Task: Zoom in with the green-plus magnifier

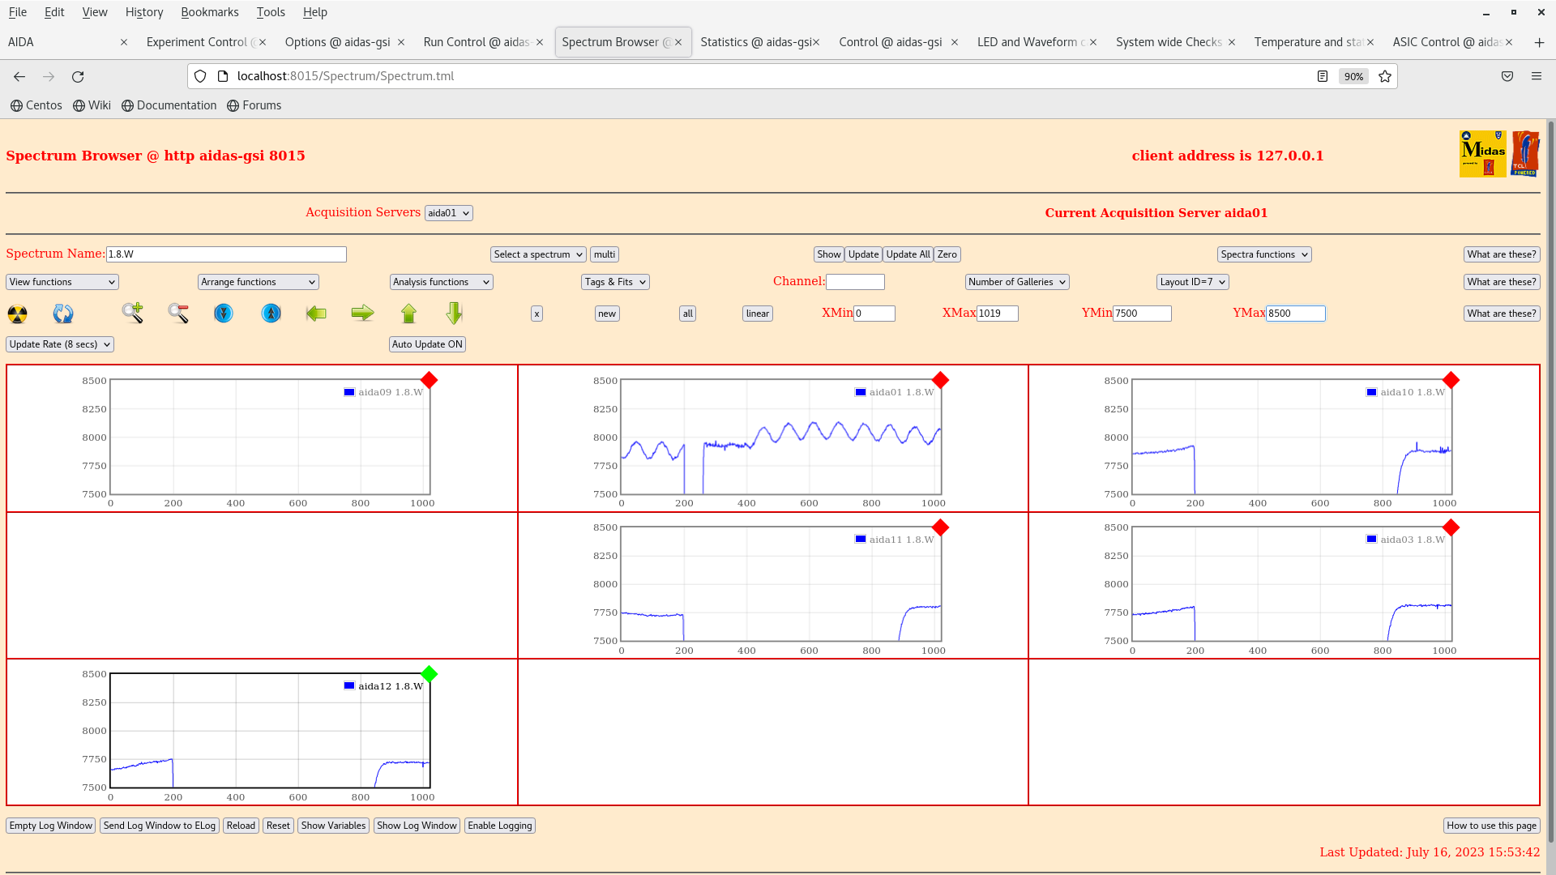Action: tap(132, 313)
